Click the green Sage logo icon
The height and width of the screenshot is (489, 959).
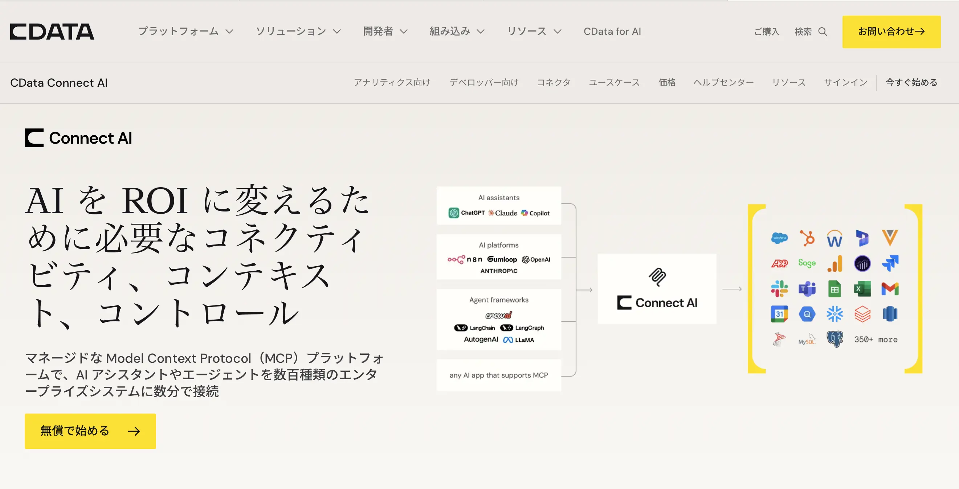[x=807, y=263]
